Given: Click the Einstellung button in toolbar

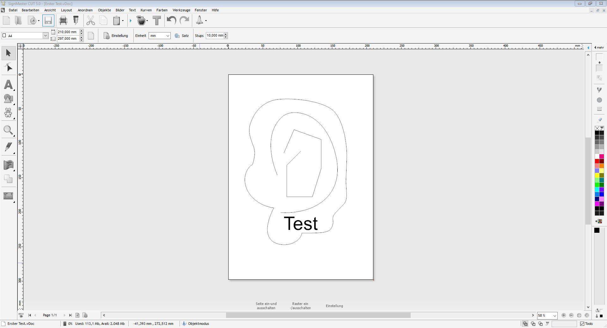Looking at the screenshot, I should pos(116,36).
